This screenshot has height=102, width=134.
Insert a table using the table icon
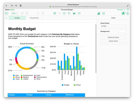pyautogui.click(x=55, y=13)
